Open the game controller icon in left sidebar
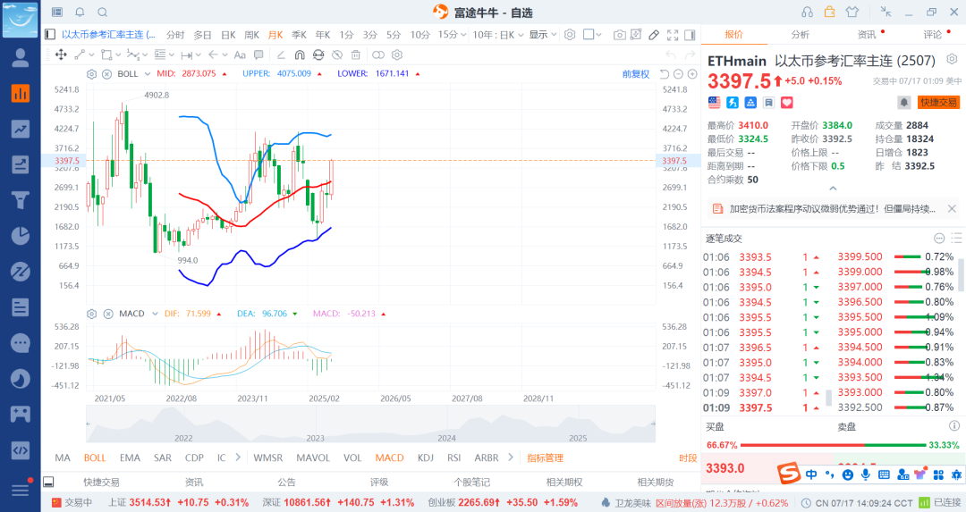966x512 pixels. coord(21,414)
